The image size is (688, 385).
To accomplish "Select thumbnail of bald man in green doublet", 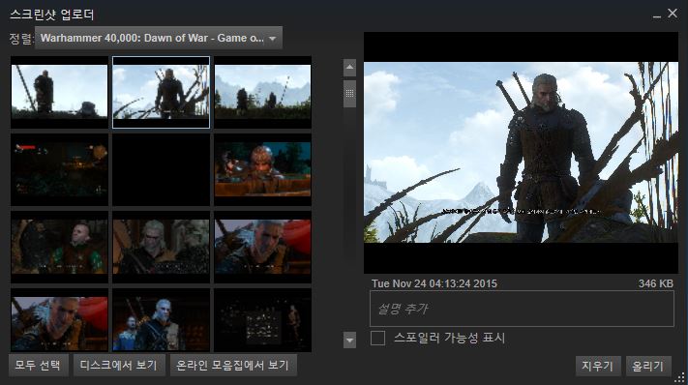I will [60, 247].
